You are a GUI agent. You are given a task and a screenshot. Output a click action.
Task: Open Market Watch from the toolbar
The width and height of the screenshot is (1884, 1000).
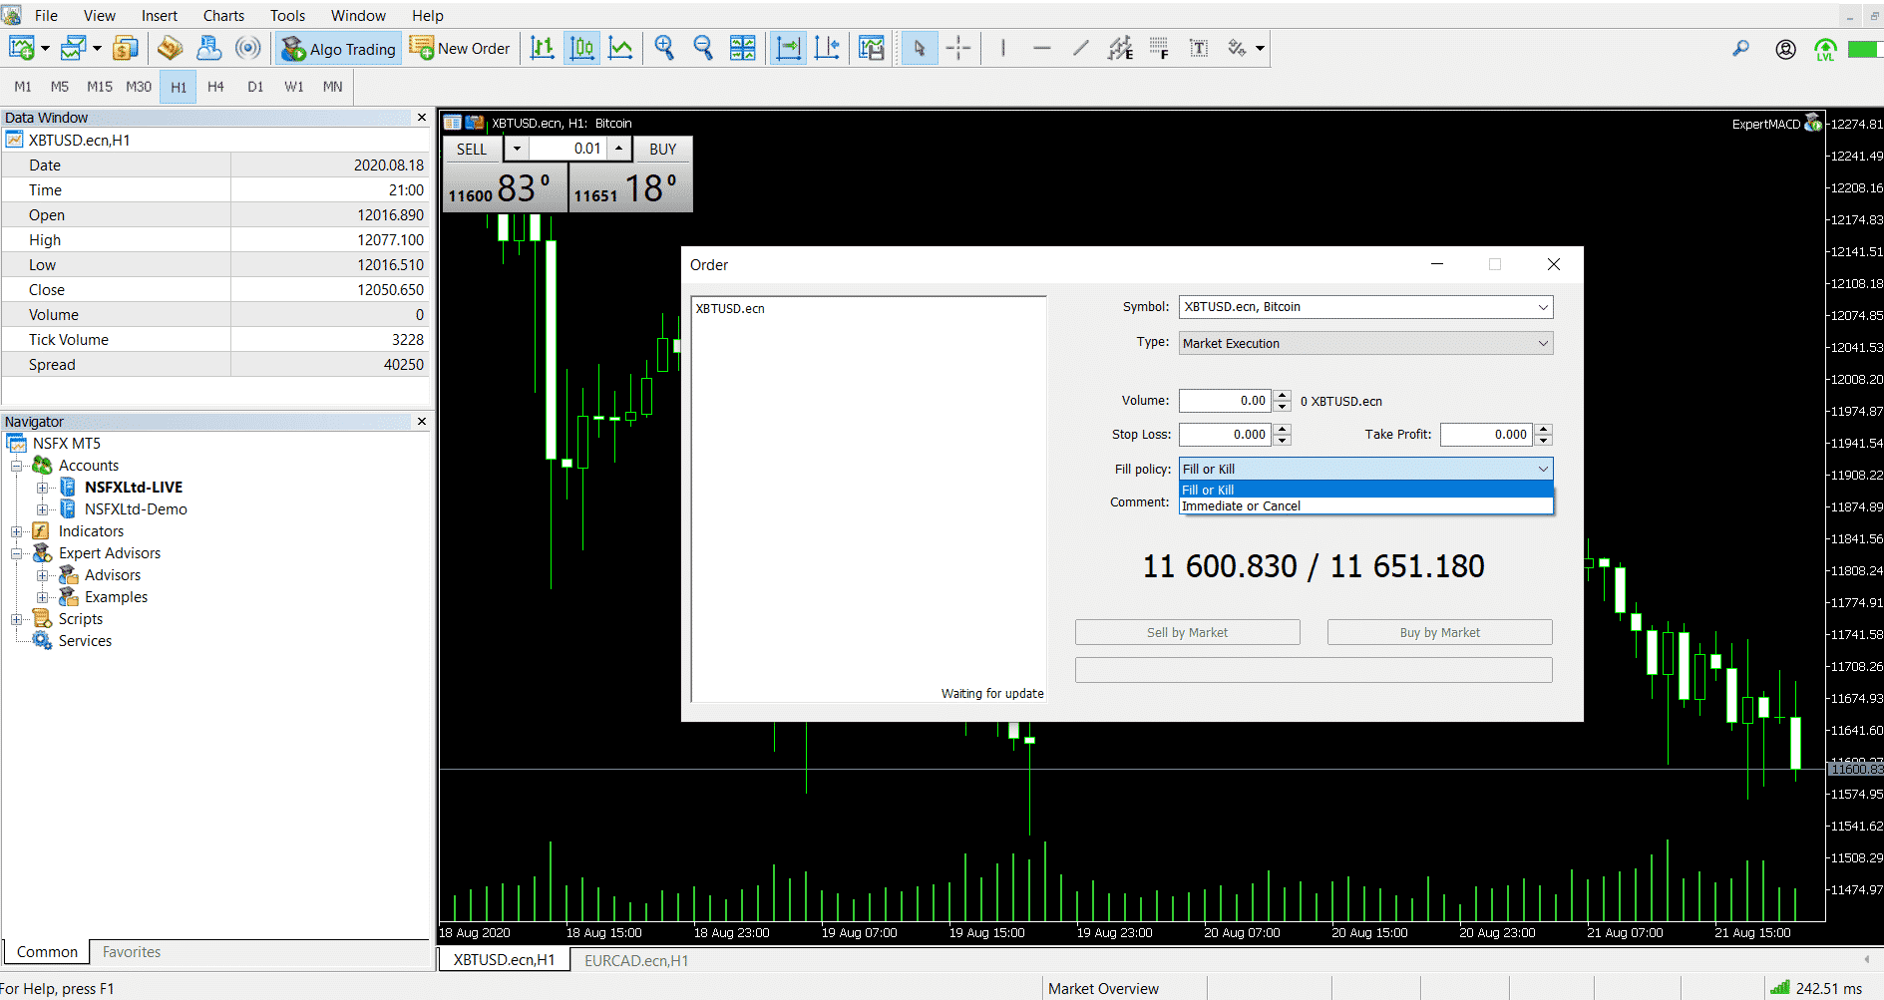click(x=126, y=48)
